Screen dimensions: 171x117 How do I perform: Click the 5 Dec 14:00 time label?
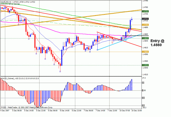tap(29, 110)
